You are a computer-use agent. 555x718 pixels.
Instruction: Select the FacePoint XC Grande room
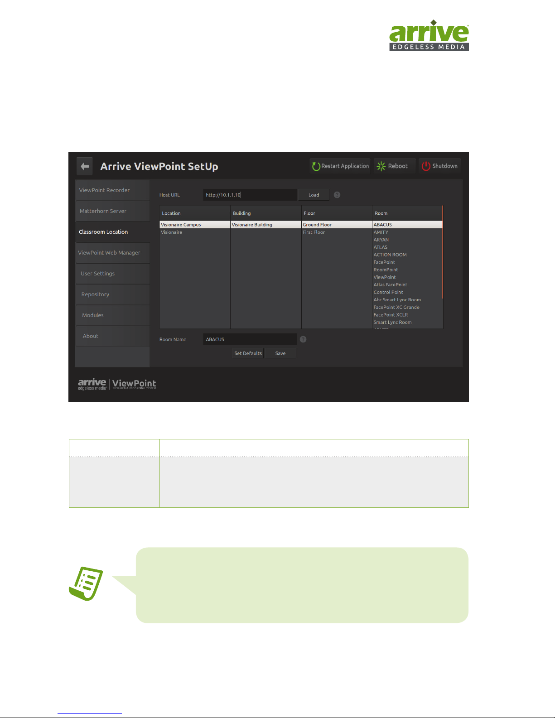coord(407,307)
